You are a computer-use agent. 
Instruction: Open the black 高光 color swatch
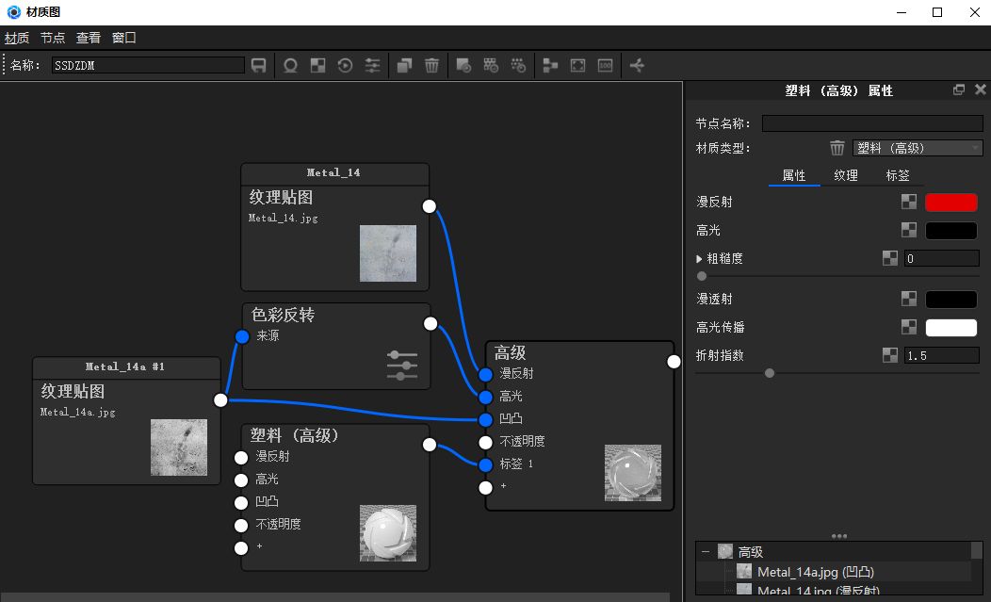(951, 230)
